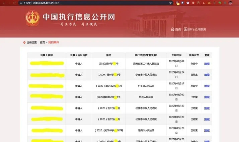Image resolution: width=239 pixels, height=142 pixels.
Task: Open site info for the 不安全 warning
Action: (x=25, y=3)
